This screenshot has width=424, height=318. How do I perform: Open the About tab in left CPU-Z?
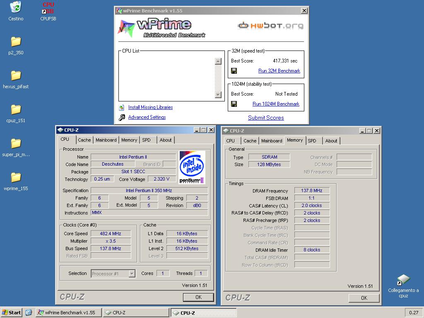[166, 140]
